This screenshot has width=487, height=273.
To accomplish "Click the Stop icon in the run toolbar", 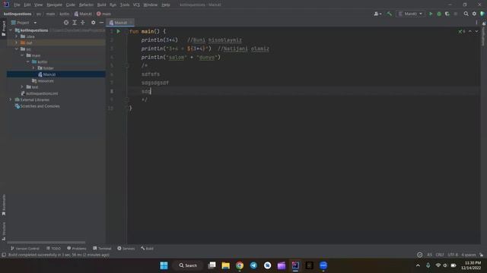I will (x=456, y=14).
